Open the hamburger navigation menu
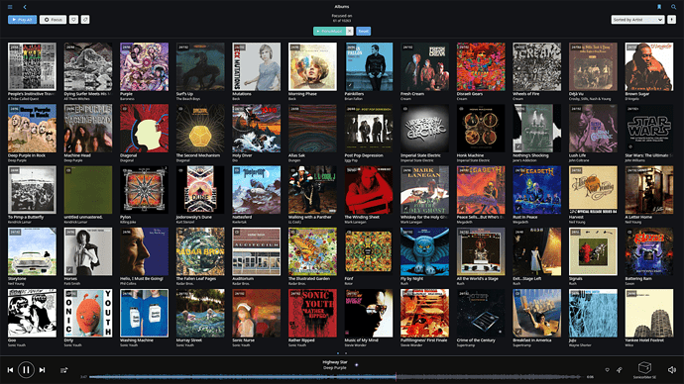The image size is (684, 384). pos(10,7)
